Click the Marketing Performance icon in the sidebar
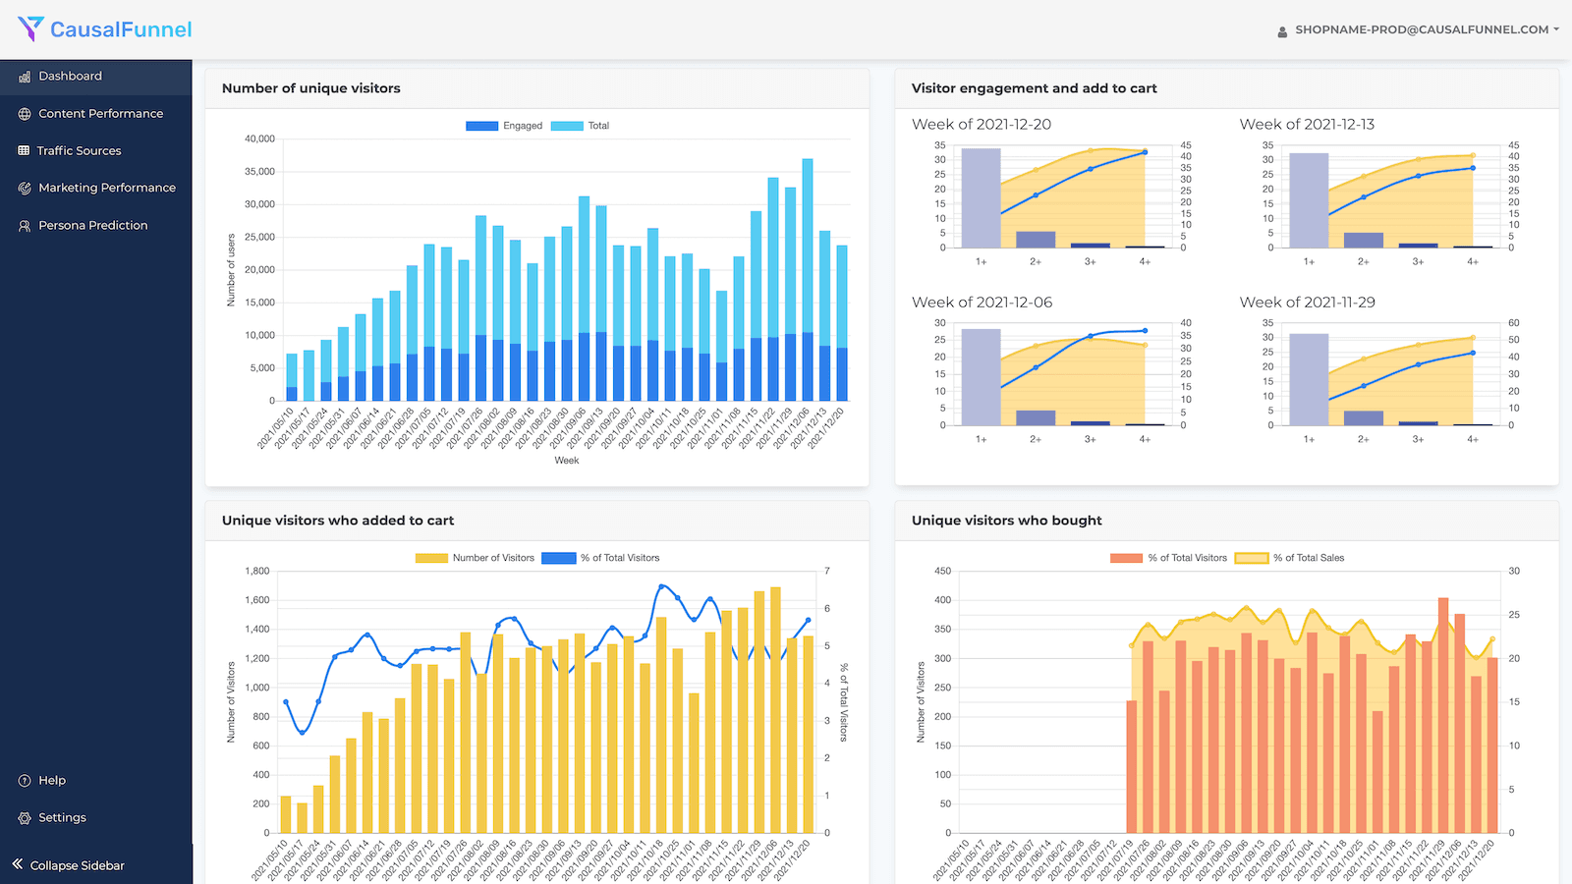 [x=24, y=188]
